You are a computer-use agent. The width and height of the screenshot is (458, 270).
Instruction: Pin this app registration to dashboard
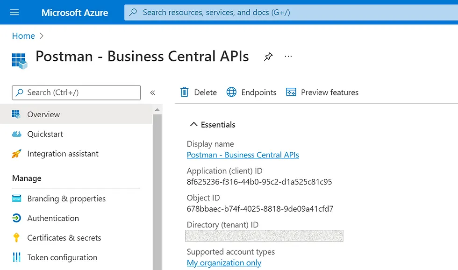click(x=268, y=57)
